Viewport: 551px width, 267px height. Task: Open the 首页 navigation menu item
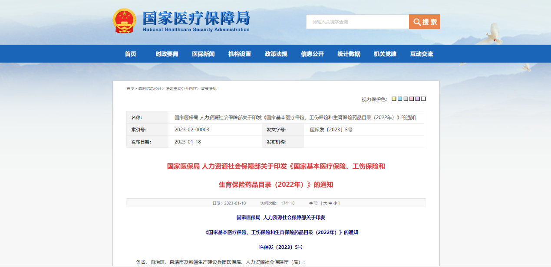[130, 54]
